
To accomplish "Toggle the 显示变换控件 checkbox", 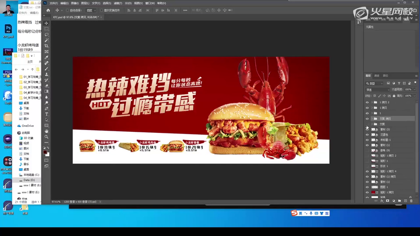I will 100,10.
